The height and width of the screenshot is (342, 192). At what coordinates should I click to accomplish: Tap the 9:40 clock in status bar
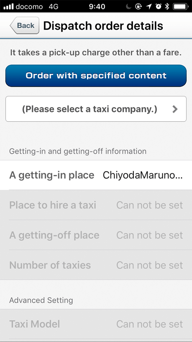pyautogui.click(x=97, y=7)
